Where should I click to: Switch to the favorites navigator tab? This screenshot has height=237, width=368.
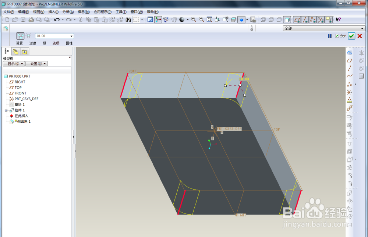point(24,51)
